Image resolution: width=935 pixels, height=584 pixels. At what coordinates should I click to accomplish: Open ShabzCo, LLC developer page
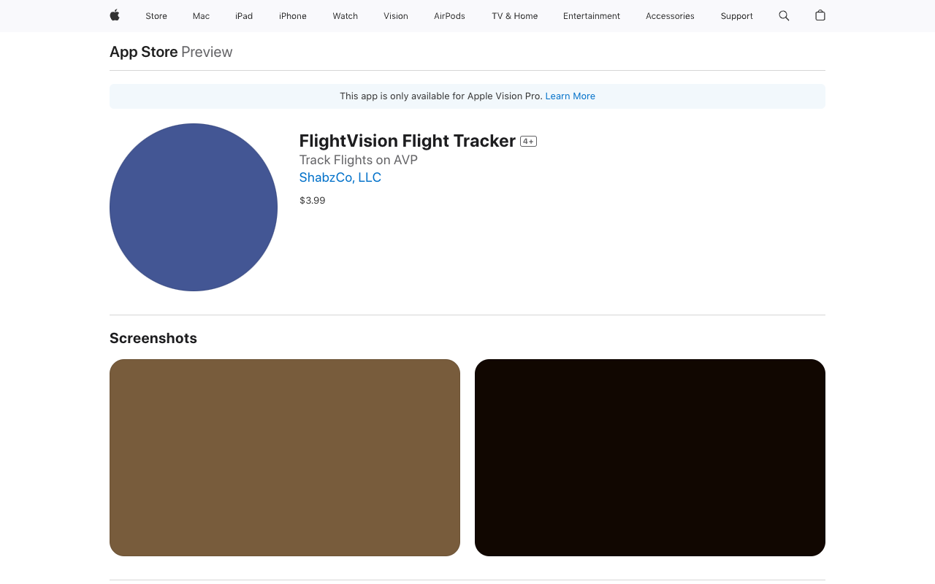tap(340, 177)
